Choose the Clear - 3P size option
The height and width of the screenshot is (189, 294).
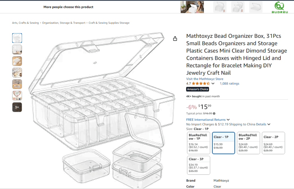pyautogui.click(x=198, y=165)
